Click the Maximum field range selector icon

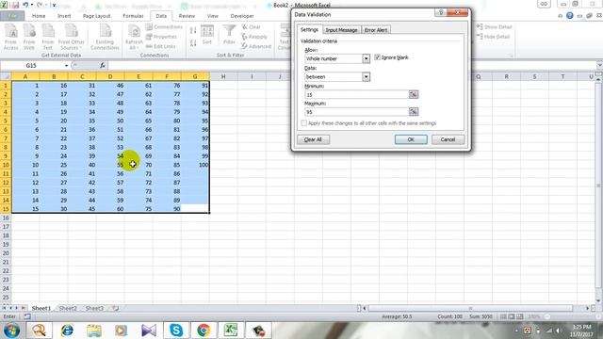(x=414, y=112)
